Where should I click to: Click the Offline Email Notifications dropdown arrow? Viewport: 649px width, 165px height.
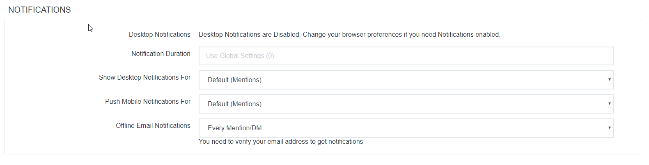point(609,128)
